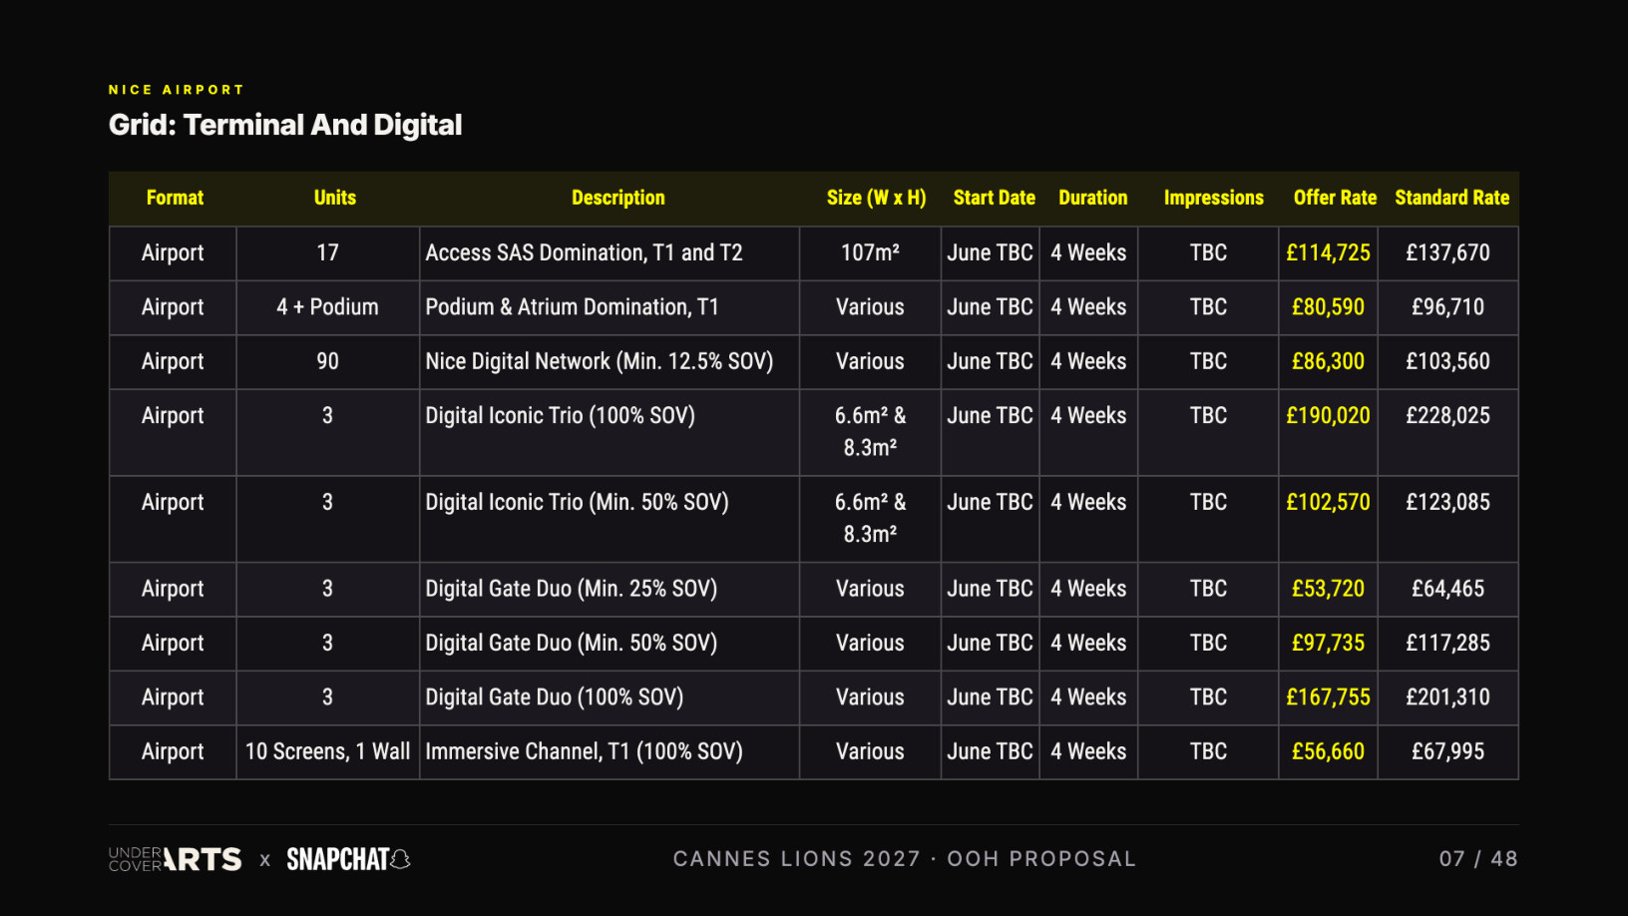Click the offer rate £102,570
The image size is (1628, 916).
tap(1328, 503)
